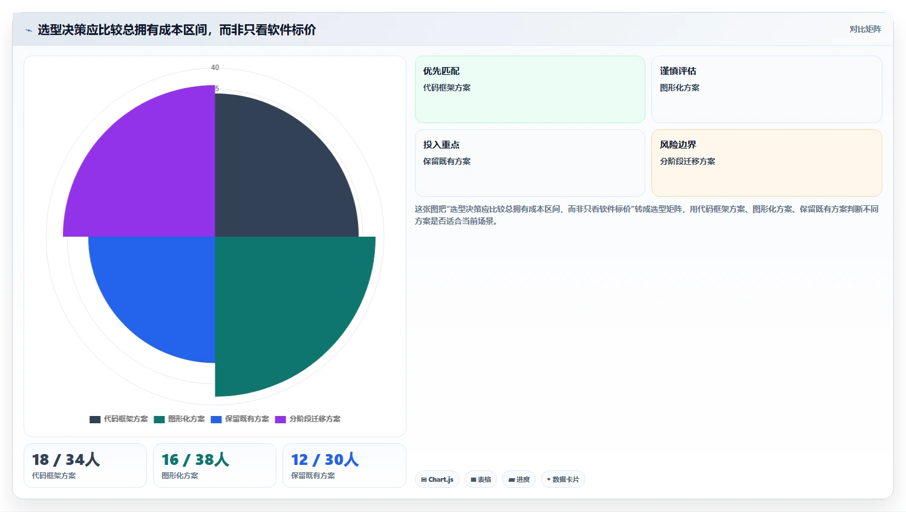Click the title icon before 选型决策应比较总拥有成本区间

pos(28,30)
